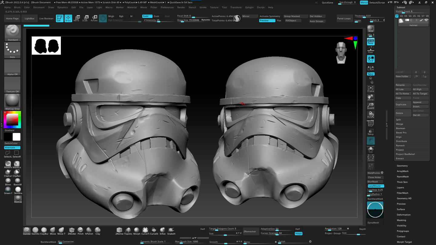This screenshot has width=436, height=245.
Task: Expand the Layers section
Action: 400,188
